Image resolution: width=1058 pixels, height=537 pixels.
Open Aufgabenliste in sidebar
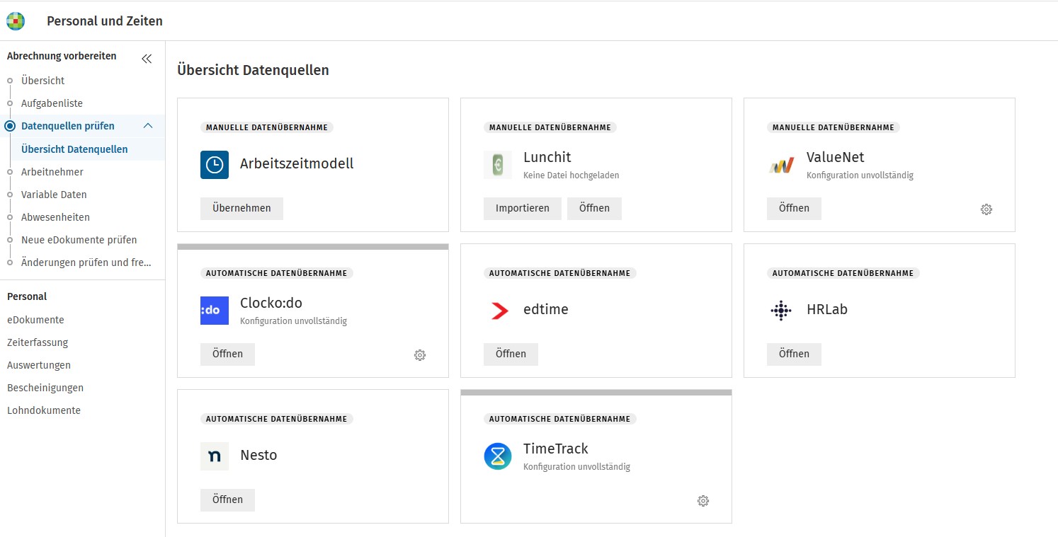tap(52, 103)
